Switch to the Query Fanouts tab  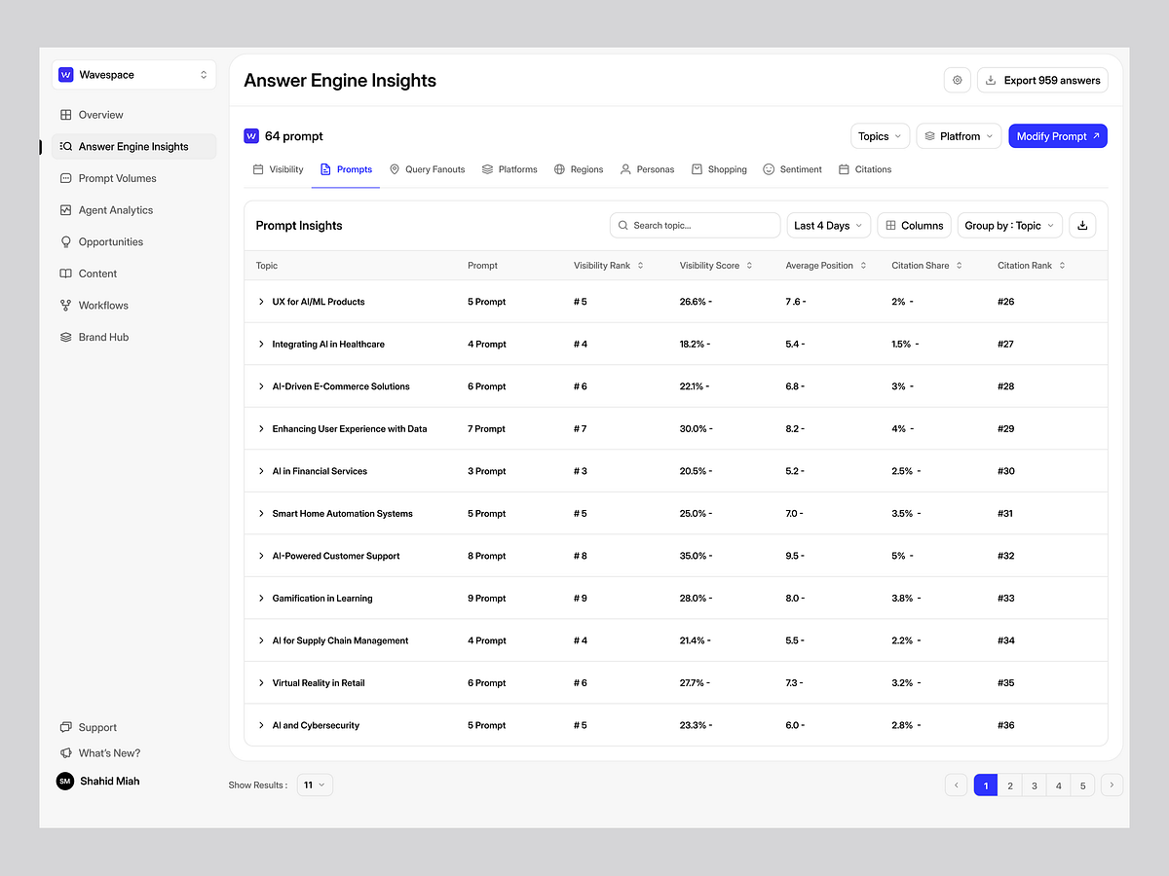pyautogui.click(x=427, y=169)
